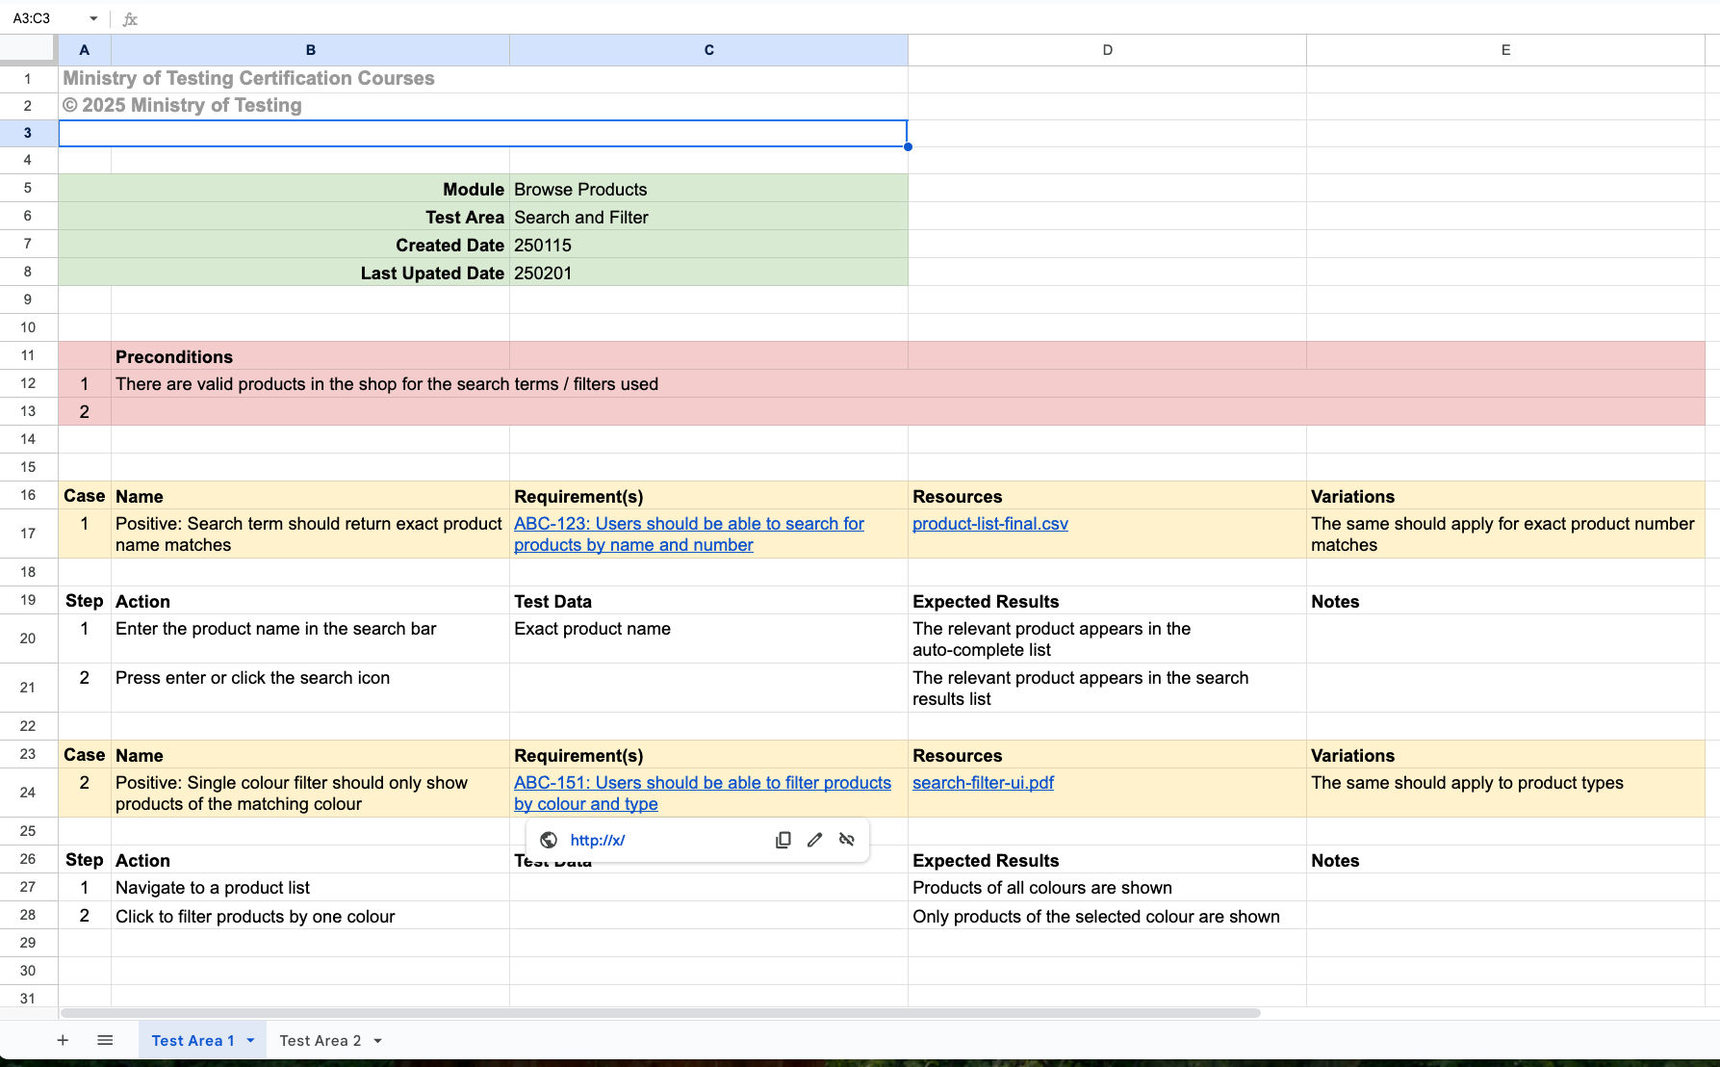
Task: Select column C header
Action: click(x=708, y=50)
